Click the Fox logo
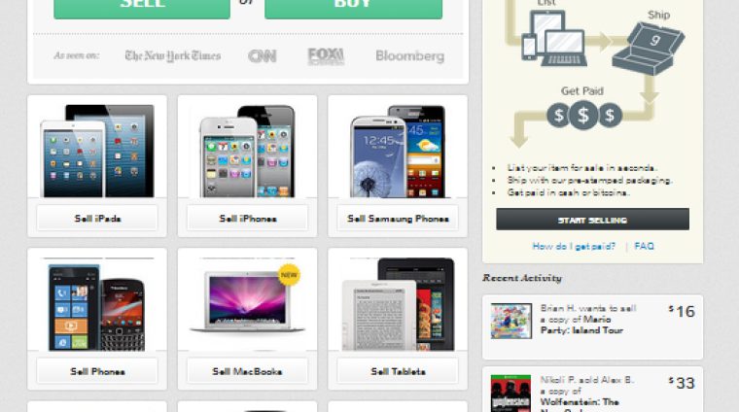The width and height of the screenshot is (739, 412). (x=326, y=56)
